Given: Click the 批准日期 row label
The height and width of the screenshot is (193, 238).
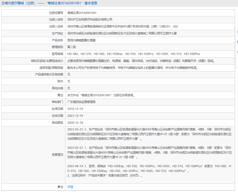Looking at the screenshot, I should (58, 109).
